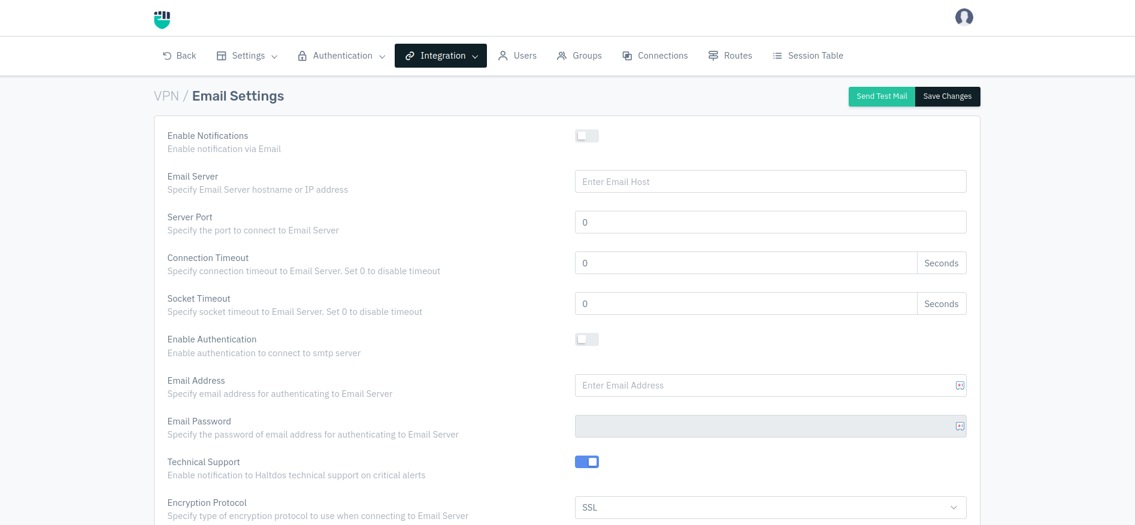Open the Connections tab
Screen dimensions: 1135x525
pos(655,56)
